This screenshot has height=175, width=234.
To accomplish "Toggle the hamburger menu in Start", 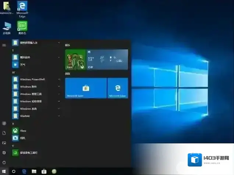I will coord(4,45).
